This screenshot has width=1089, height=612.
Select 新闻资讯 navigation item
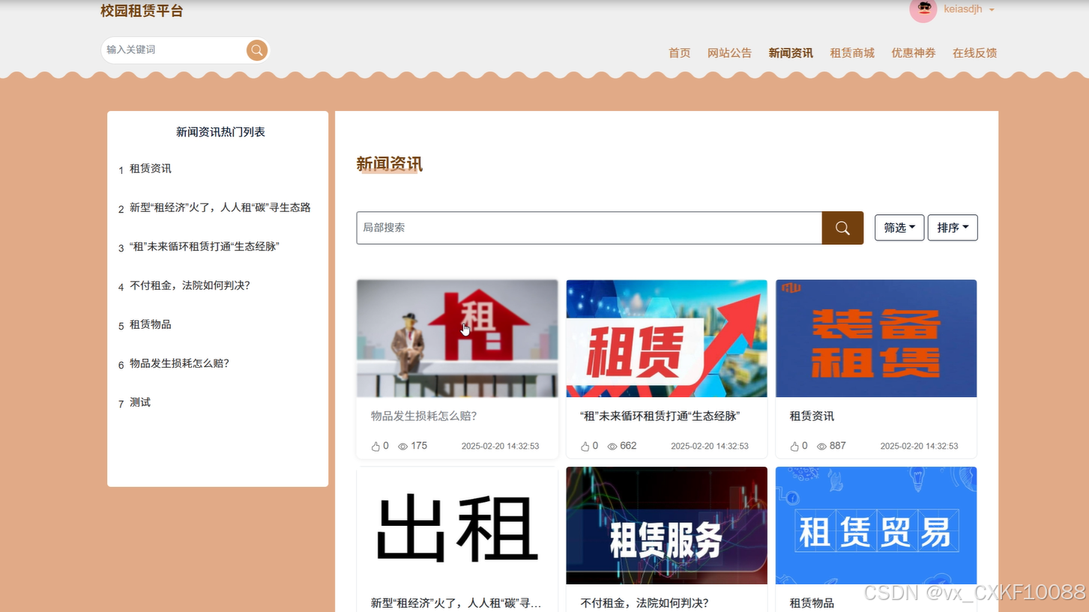791,53
